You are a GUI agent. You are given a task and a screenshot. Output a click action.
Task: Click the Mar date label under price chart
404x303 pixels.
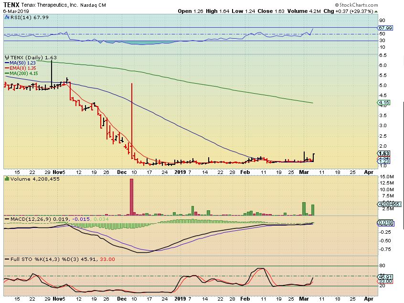click(x=304, y=172)
